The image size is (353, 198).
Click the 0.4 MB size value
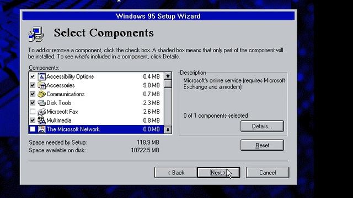click(151, 76)
